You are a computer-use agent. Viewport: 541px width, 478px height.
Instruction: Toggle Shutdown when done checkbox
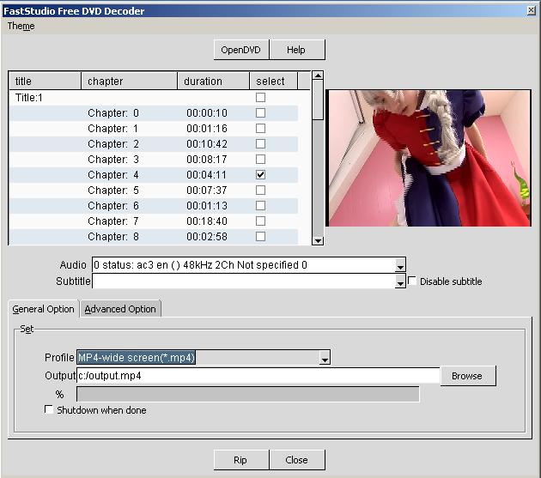point(49,409)
